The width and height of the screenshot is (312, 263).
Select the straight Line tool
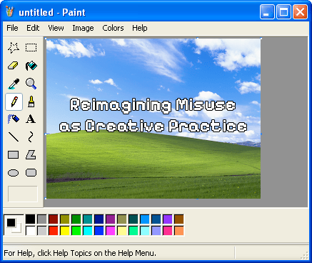click(14, 137)
